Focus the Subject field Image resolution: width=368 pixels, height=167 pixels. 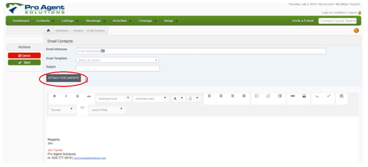[x=118, y=68]
